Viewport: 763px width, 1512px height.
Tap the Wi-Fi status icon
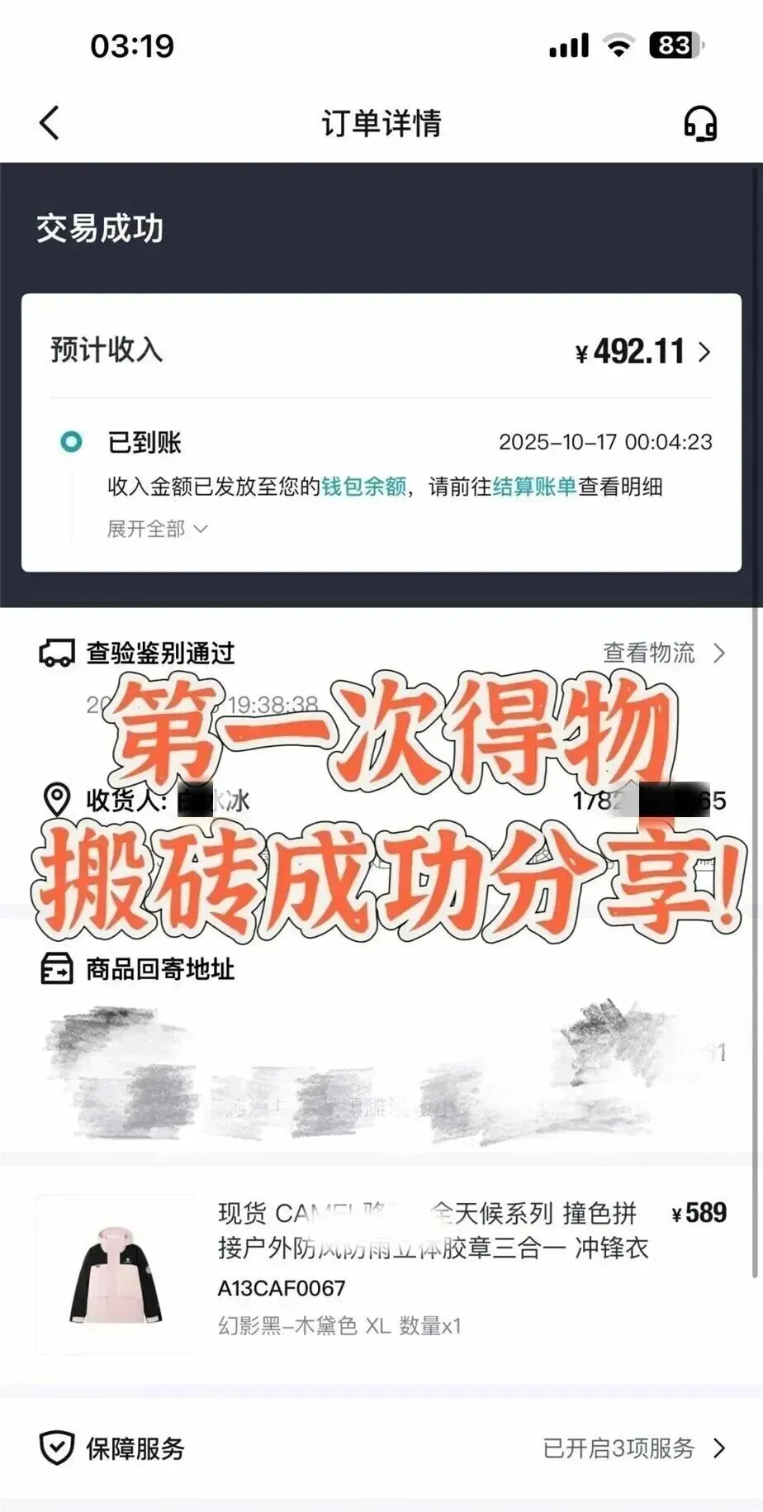617,45
